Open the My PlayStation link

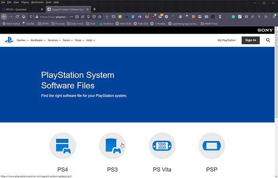pos(226,40)
